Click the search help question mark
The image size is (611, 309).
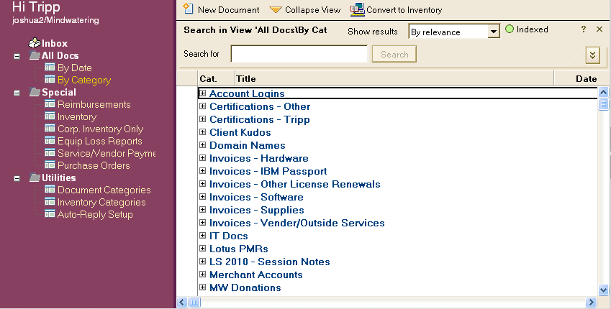pos(584,29)
